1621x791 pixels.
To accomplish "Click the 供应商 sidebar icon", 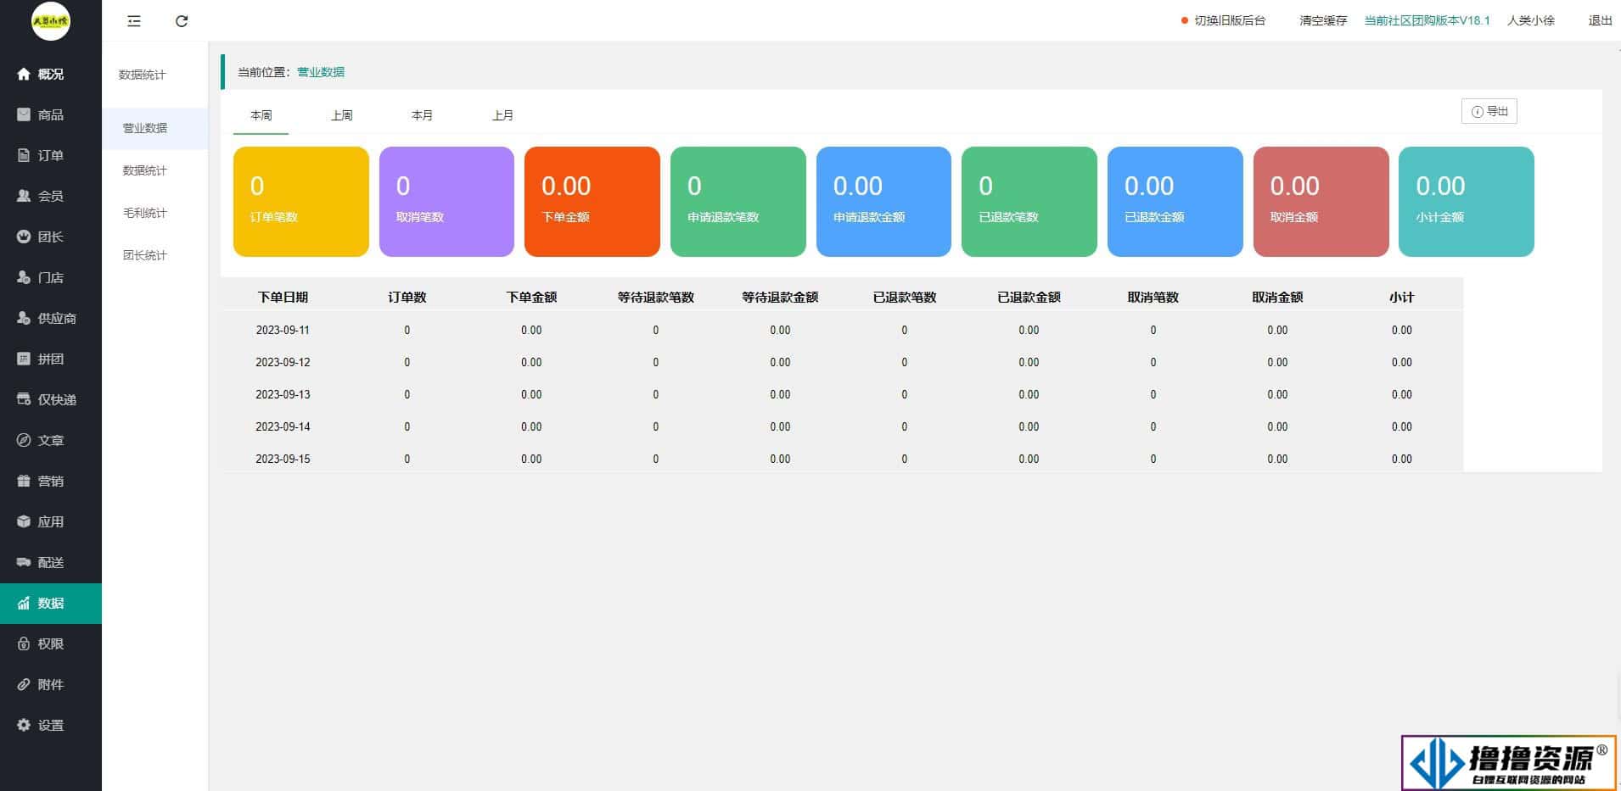I will click(x=24, y=318).
